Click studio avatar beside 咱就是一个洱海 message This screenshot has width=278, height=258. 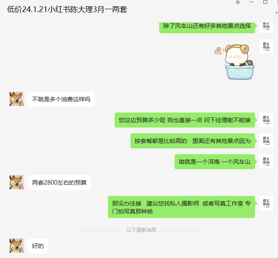266,161
